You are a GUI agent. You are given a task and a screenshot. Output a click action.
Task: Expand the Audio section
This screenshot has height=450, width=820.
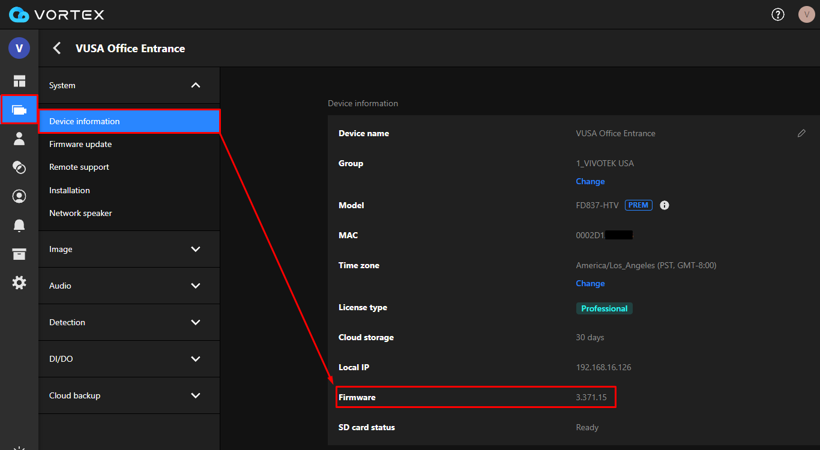pyautogui.click(x=195, y=286)
